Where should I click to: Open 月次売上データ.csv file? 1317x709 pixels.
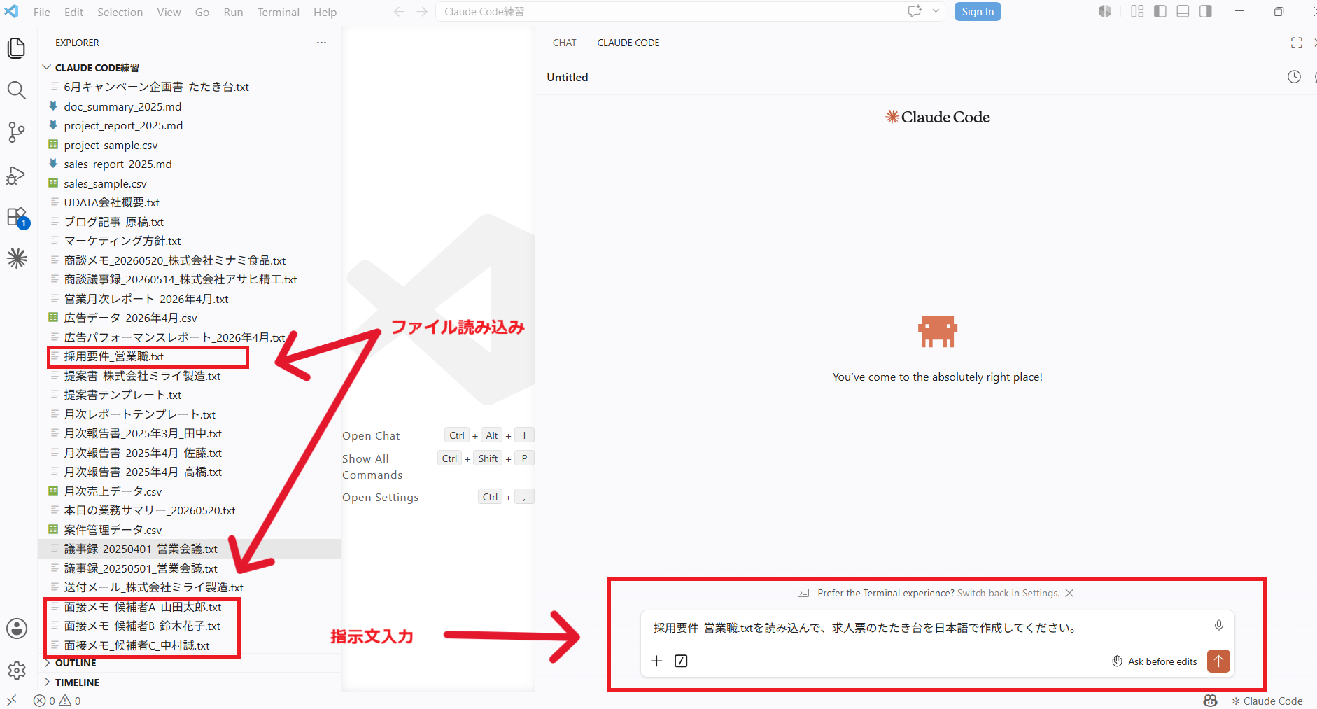190,491
